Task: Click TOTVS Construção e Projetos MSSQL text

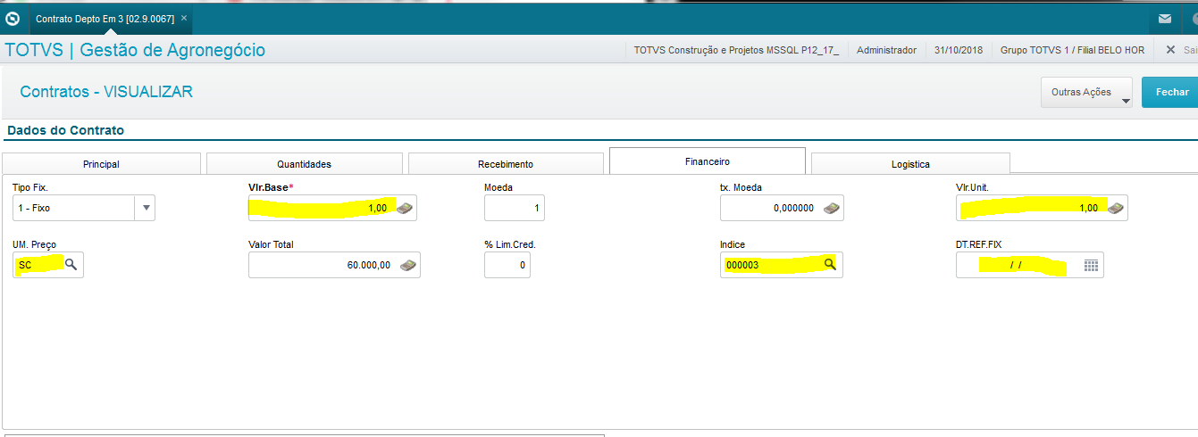Action: [736, 50]
